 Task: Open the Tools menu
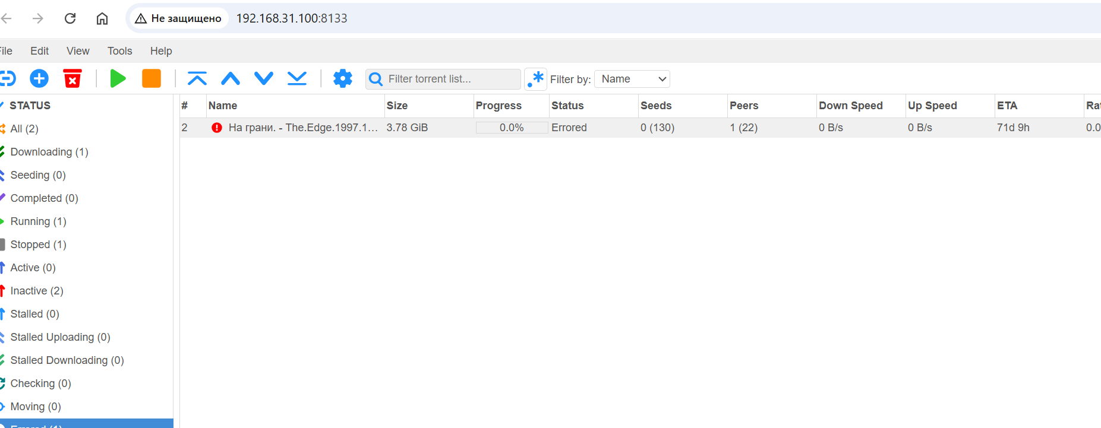[x=119, y=51]
